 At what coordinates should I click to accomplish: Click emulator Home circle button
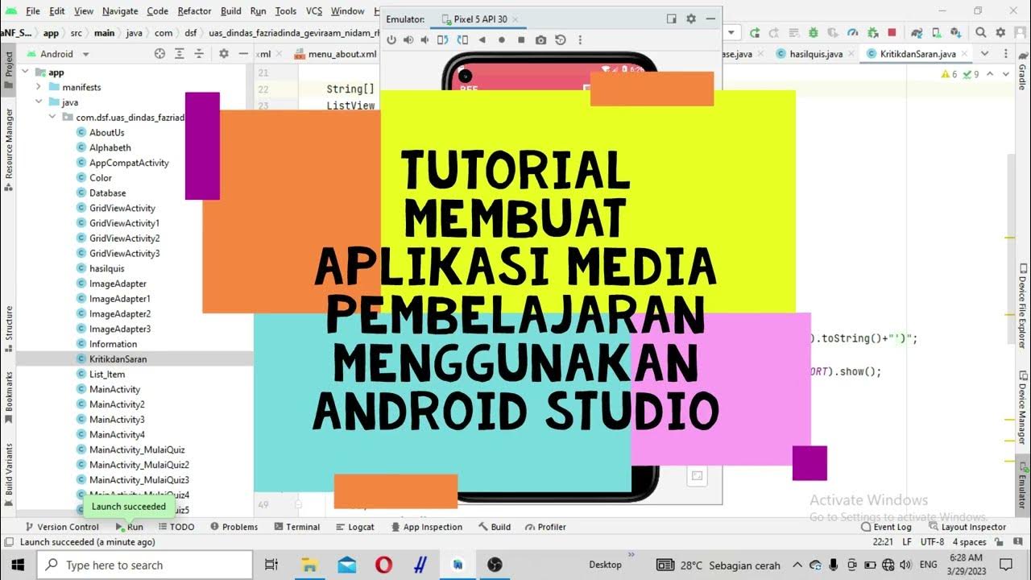pos(502,39)
